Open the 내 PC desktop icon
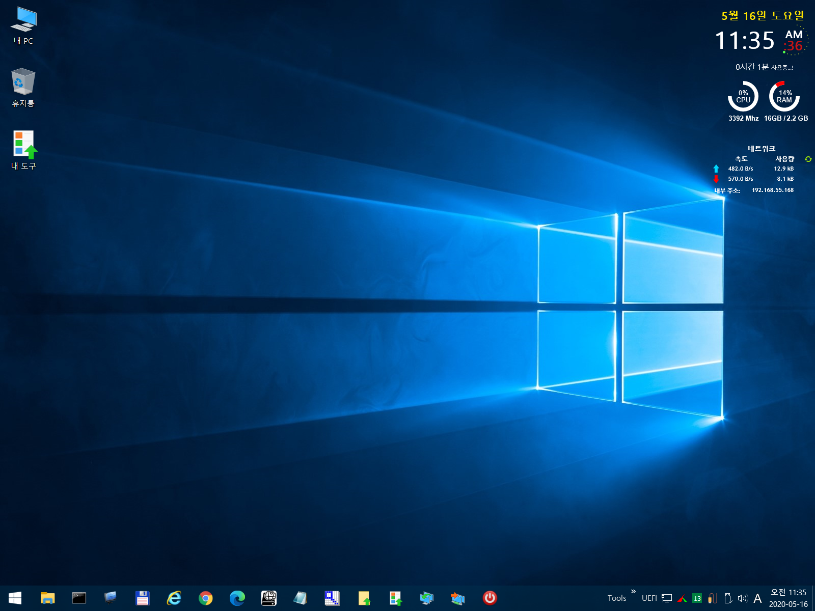This screenshot has height=611, width=815. point(23,26)
